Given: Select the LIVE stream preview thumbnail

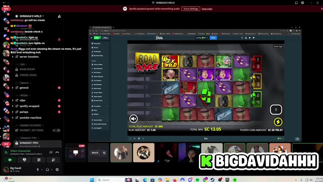Looking at the screenshot, I should point(75,153).
